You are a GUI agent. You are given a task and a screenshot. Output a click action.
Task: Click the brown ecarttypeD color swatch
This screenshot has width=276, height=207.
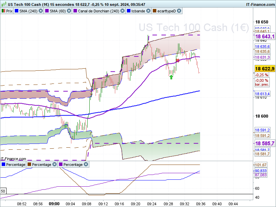tap(155, 11)
